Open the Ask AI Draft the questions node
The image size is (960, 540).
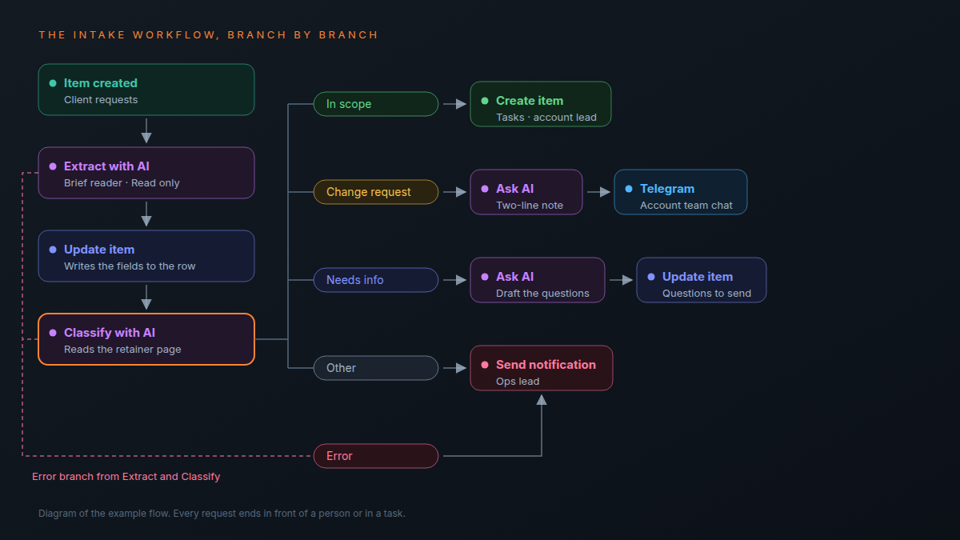[538, 280]
